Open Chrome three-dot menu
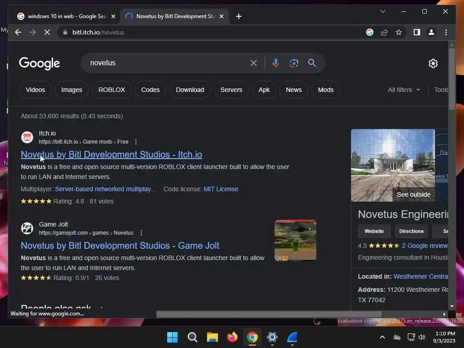 tap(446, 32)
